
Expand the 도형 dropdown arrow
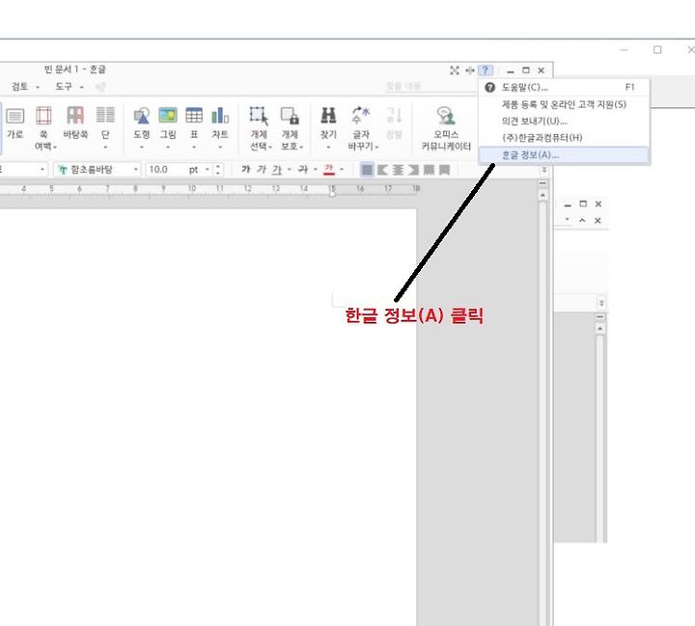point(142,147)
